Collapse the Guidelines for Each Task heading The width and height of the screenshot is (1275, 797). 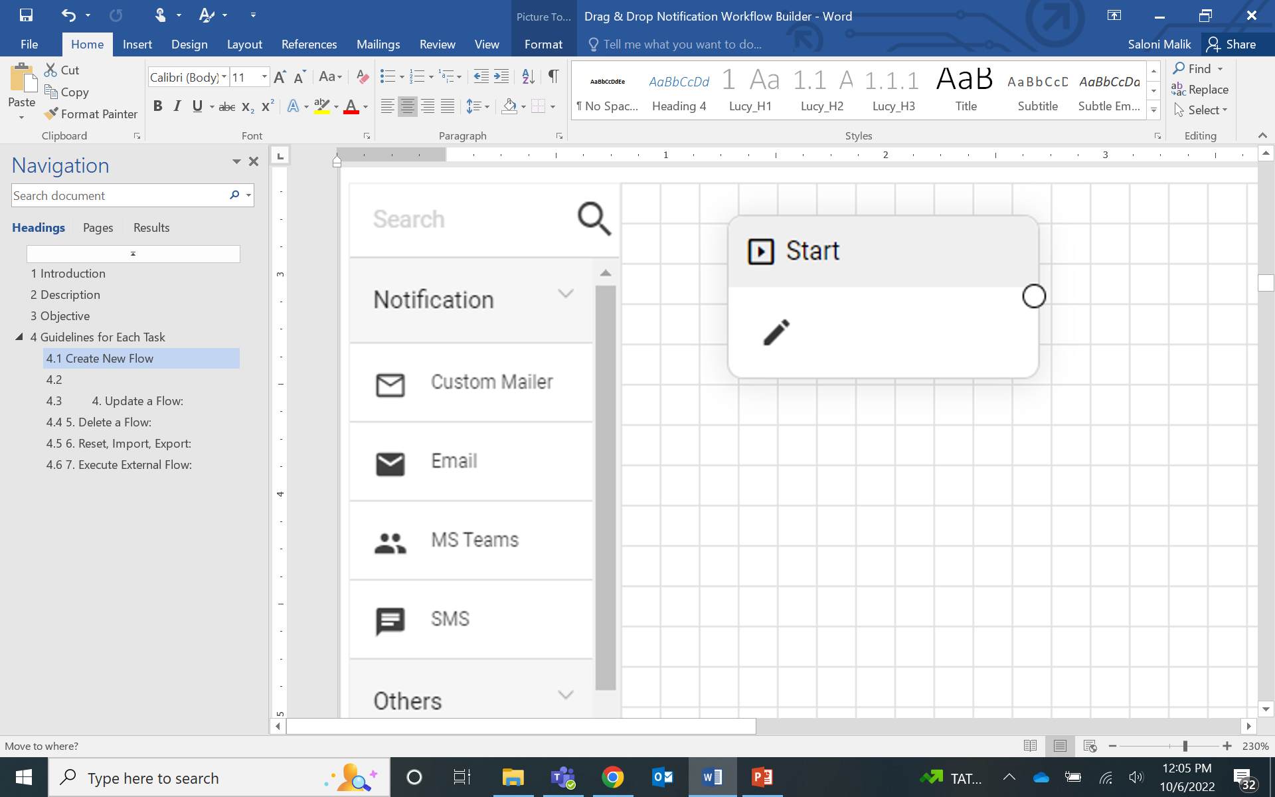(x=19, y=337)
